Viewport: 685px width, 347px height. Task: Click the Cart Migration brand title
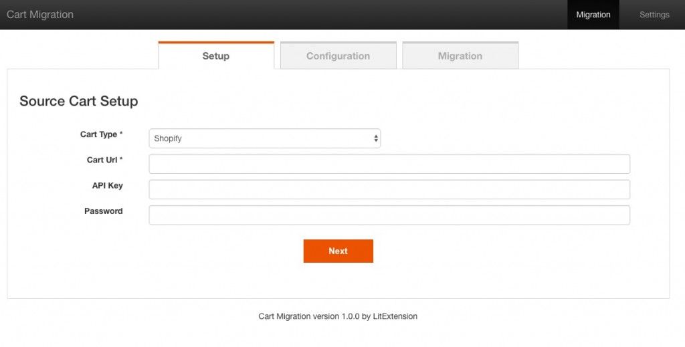point(39,15)
